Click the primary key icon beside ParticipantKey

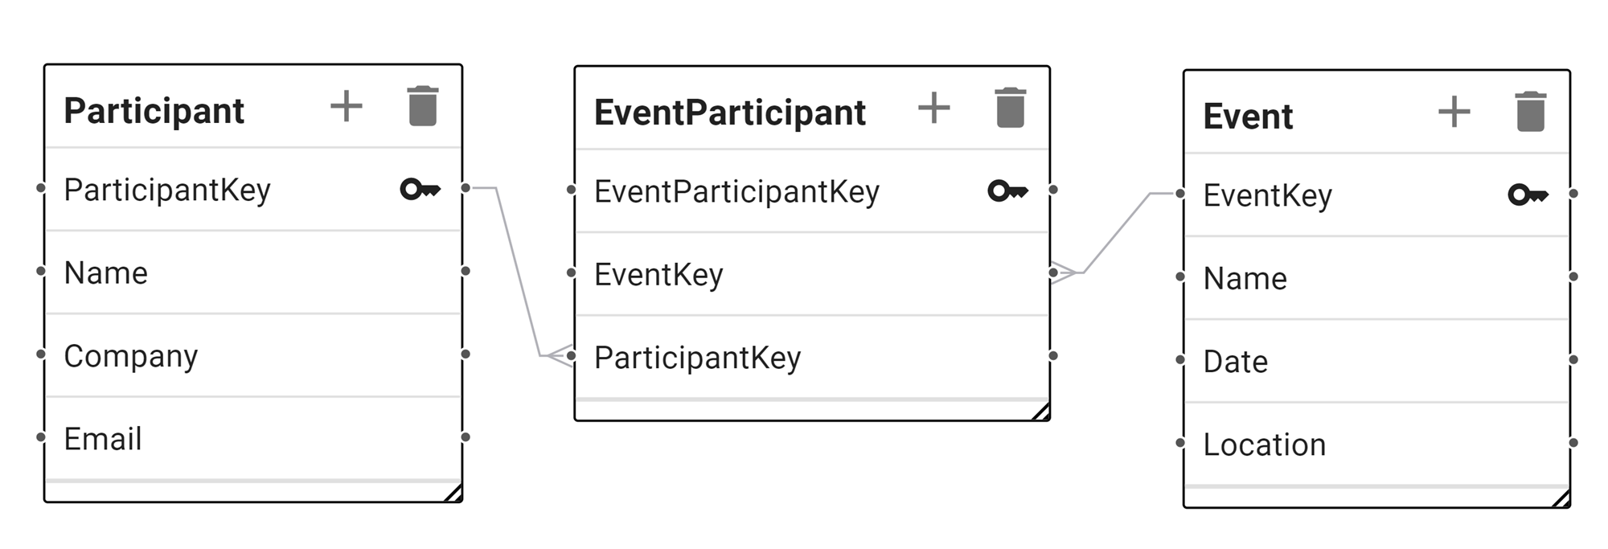(x=420, y=190)
